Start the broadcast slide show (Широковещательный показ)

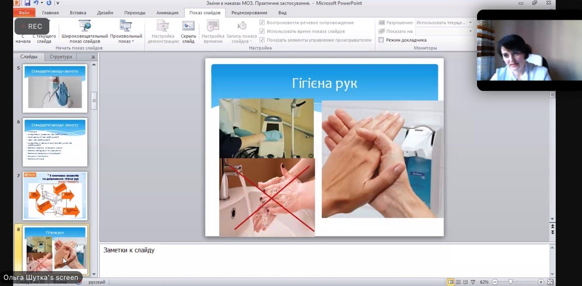(85, 32)
